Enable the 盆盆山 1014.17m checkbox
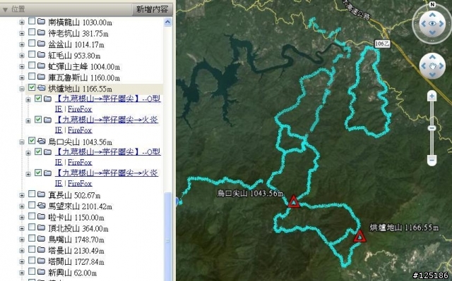The width and height of the screenshot is (452, 281). tap(32, 44)
